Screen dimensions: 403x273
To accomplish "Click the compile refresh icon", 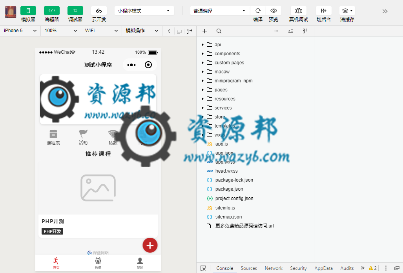I will pyautogui.click(x=258, y=11).
